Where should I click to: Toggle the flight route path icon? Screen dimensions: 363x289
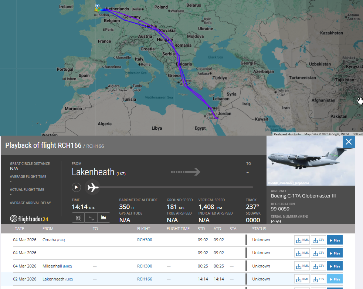(91, 217)
